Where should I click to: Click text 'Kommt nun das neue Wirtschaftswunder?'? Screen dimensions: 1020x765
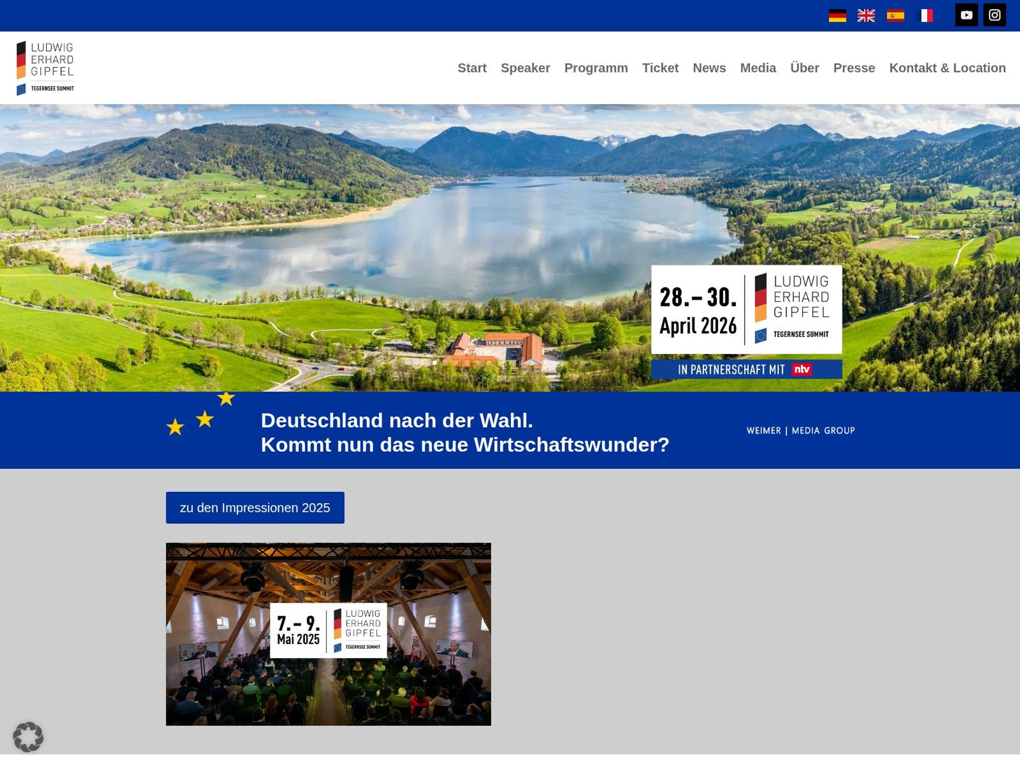tap(465, 445)
